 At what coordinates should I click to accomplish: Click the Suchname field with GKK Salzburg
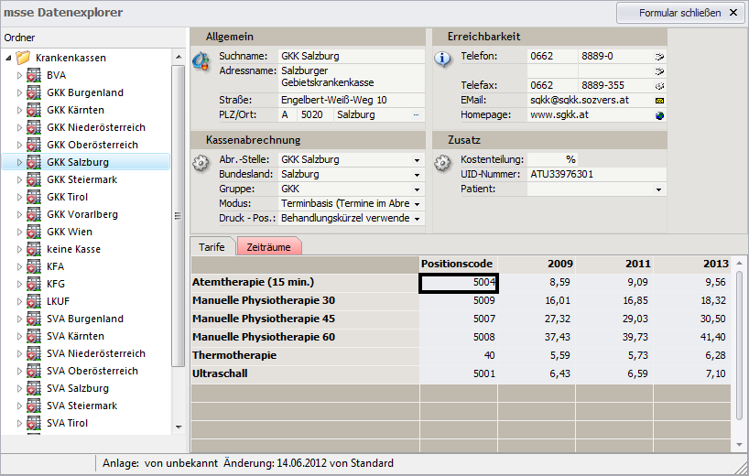point(351,57)
